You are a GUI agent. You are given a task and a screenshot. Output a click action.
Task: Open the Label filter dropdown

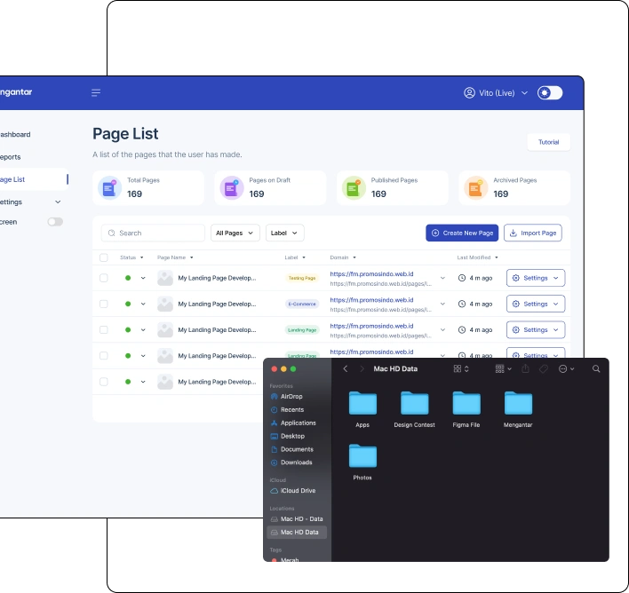point(284,233)
